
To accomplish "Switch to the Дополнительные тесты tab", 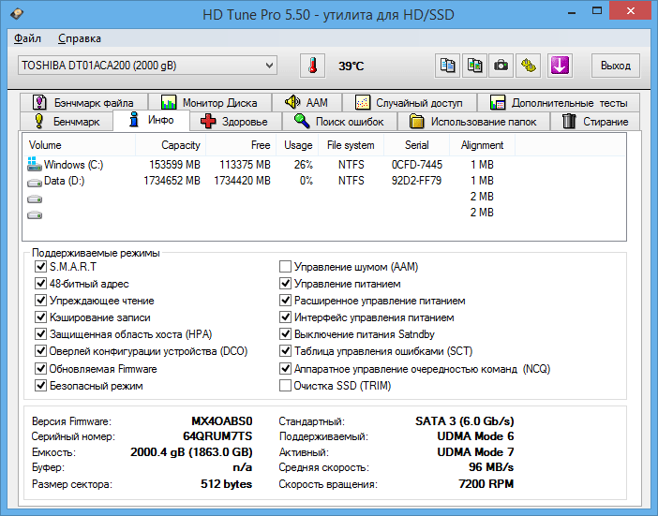I will coord(559,103).
